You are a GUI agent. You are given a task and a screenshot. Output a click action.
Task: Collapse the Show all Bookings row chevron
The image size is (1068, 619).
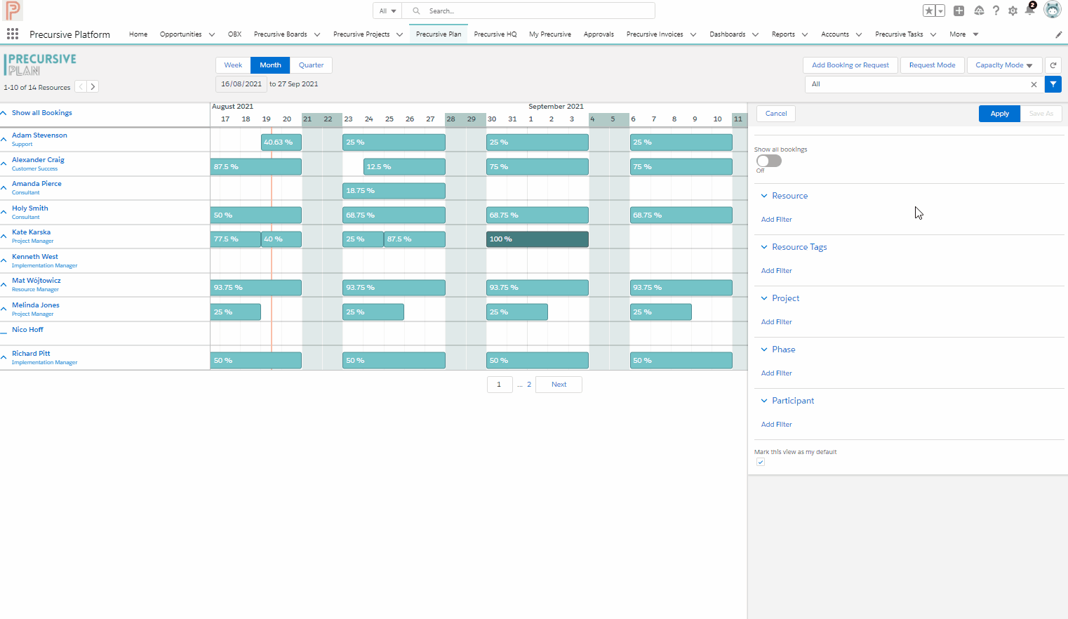[x=4, y=113]
